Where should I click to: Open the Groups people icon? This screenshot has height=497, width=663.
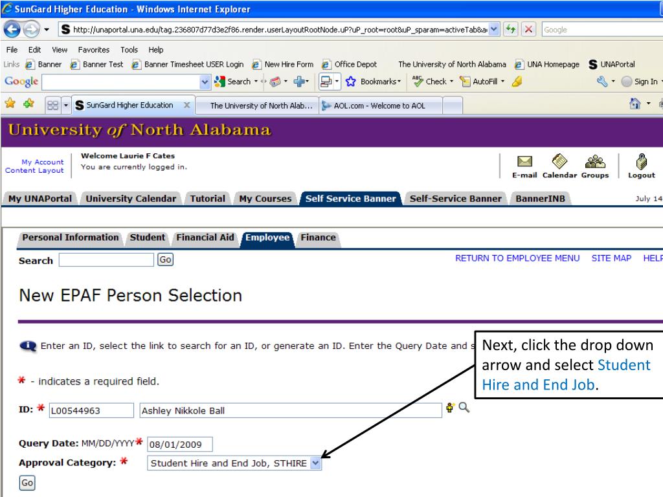point(595,161)
